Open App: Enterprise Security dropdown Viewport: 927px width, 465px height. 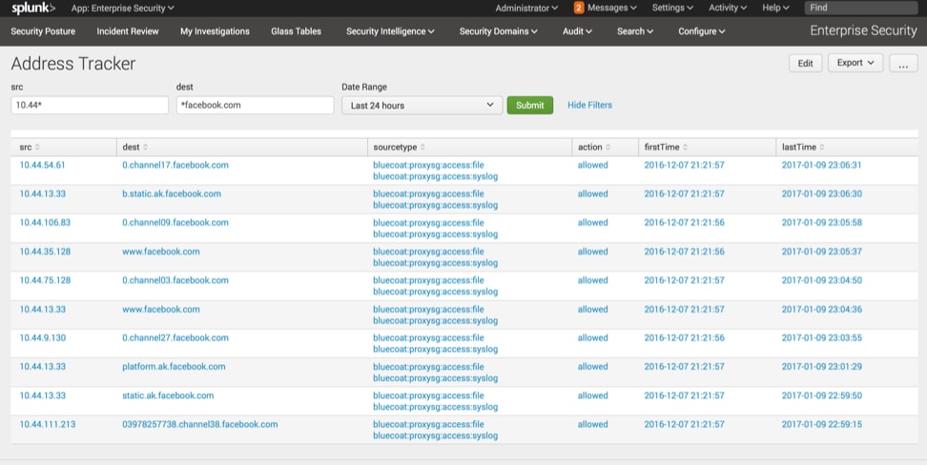click(123, 9)
